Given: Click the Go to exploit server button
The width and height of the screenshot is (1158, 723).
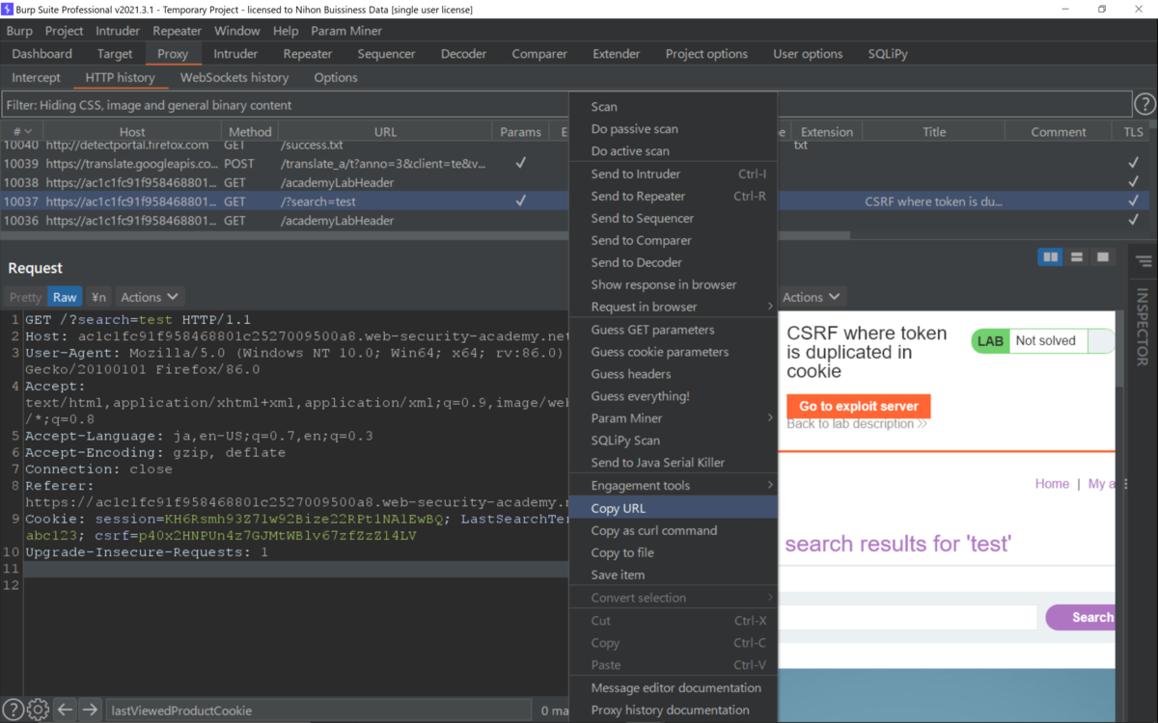Looking at the screenshot, I should tap(858, 406).
